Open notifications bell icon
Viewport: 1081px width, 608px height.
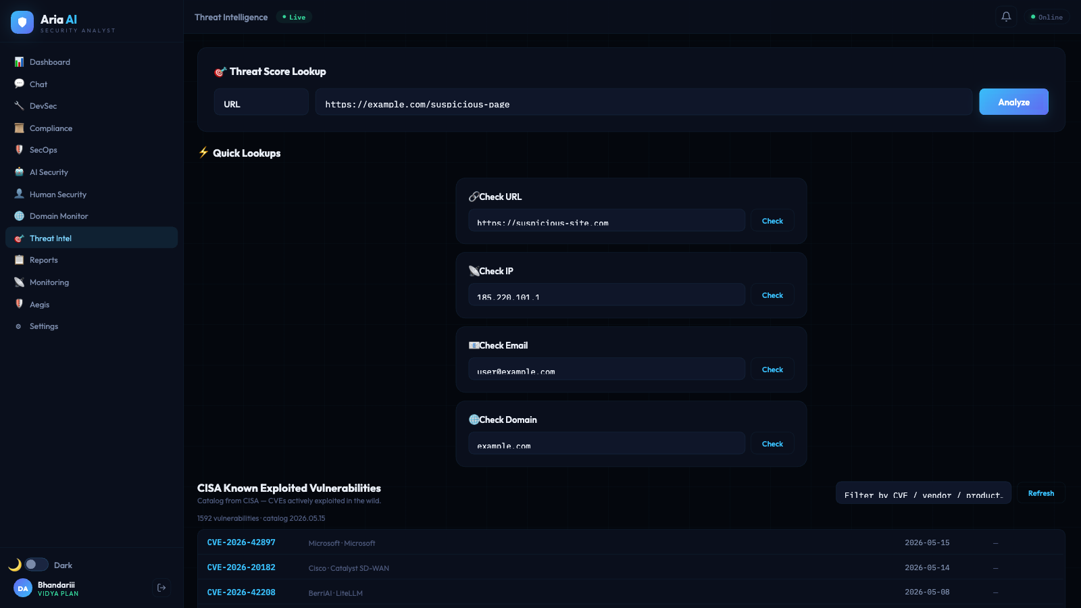pyautogui.click(x=1006, y=17)
